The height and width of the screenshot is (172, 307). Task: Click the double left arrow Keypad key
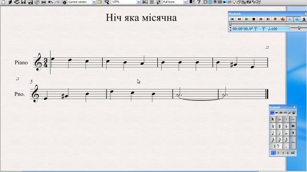(293, 126)
